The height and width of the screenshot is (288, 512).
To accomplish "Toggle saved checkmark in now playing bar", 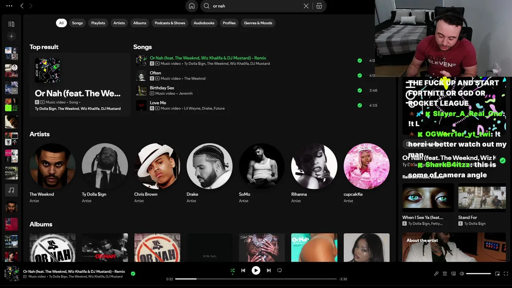I will pyautogui.click(x=133, y=274).
